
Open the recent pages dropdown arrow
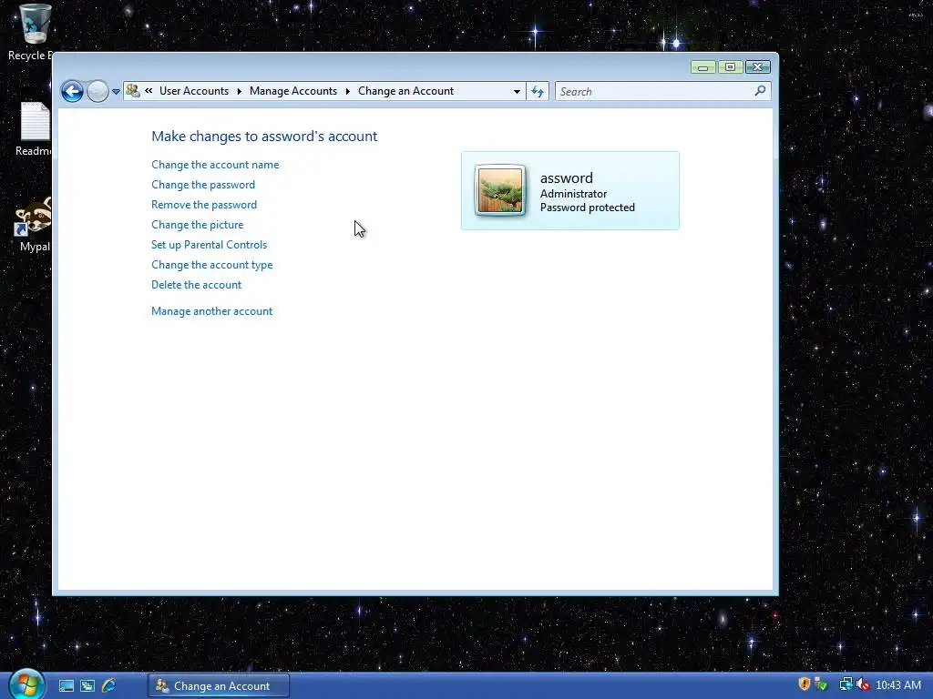click(116, 92)
